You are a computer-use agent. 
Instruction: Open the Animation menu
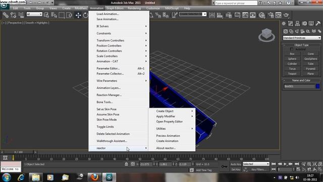pyautogui.click(x=96, y=8)
